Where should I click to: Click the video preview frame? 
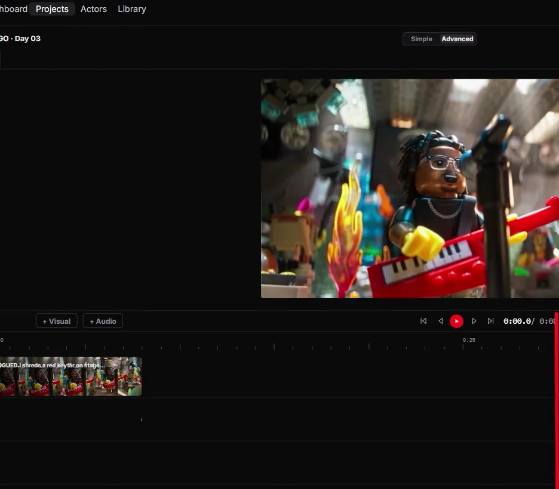click(x=410, y=188)
